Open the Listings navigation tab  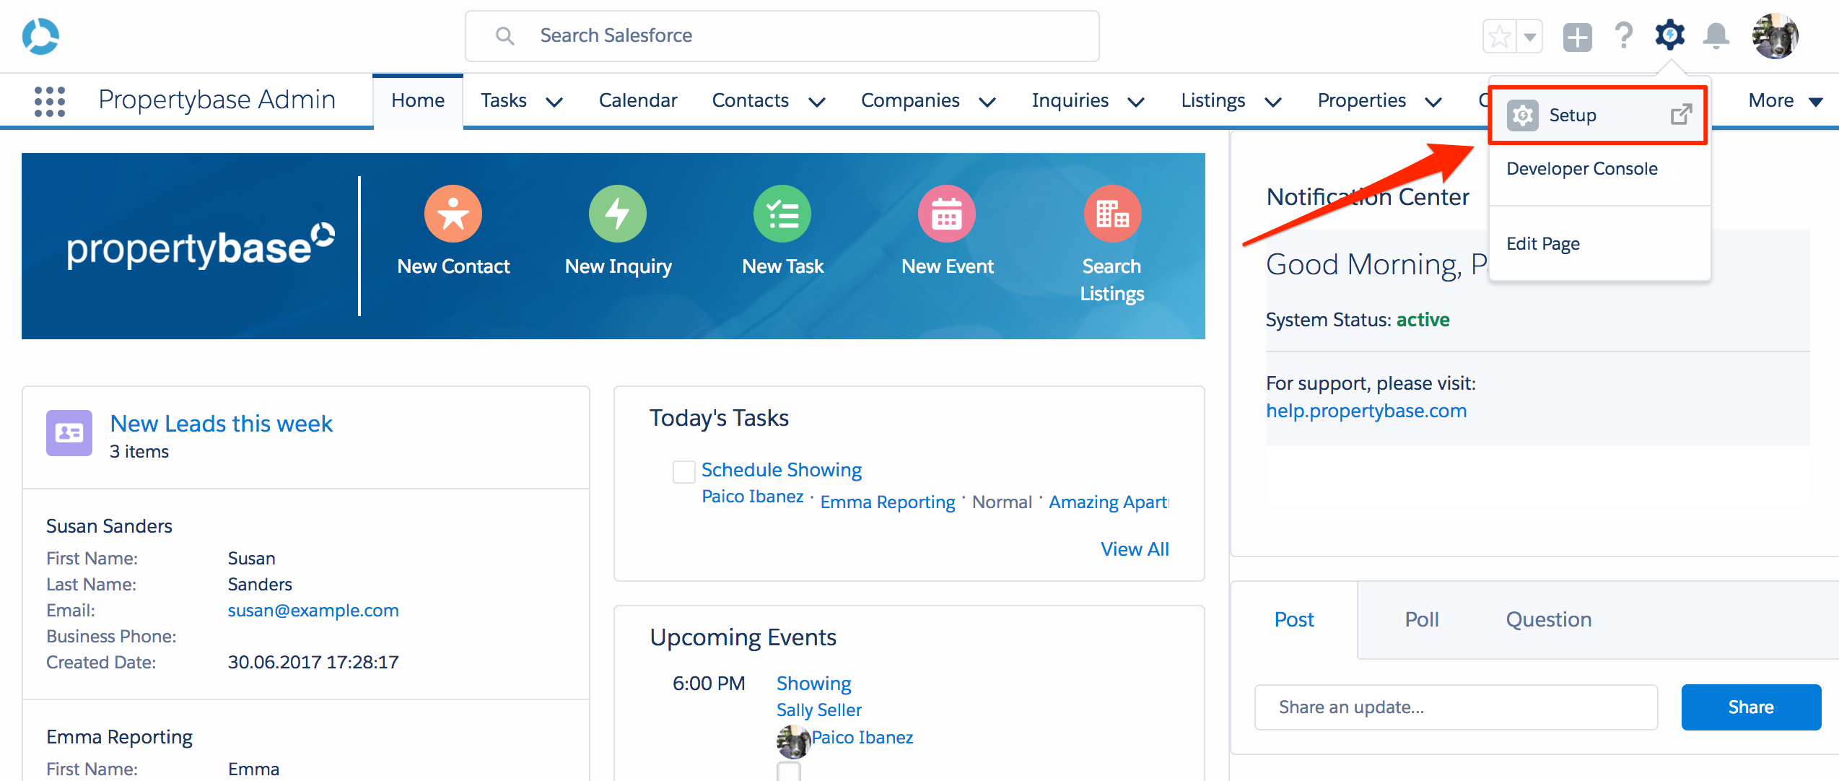(1213, 100)
